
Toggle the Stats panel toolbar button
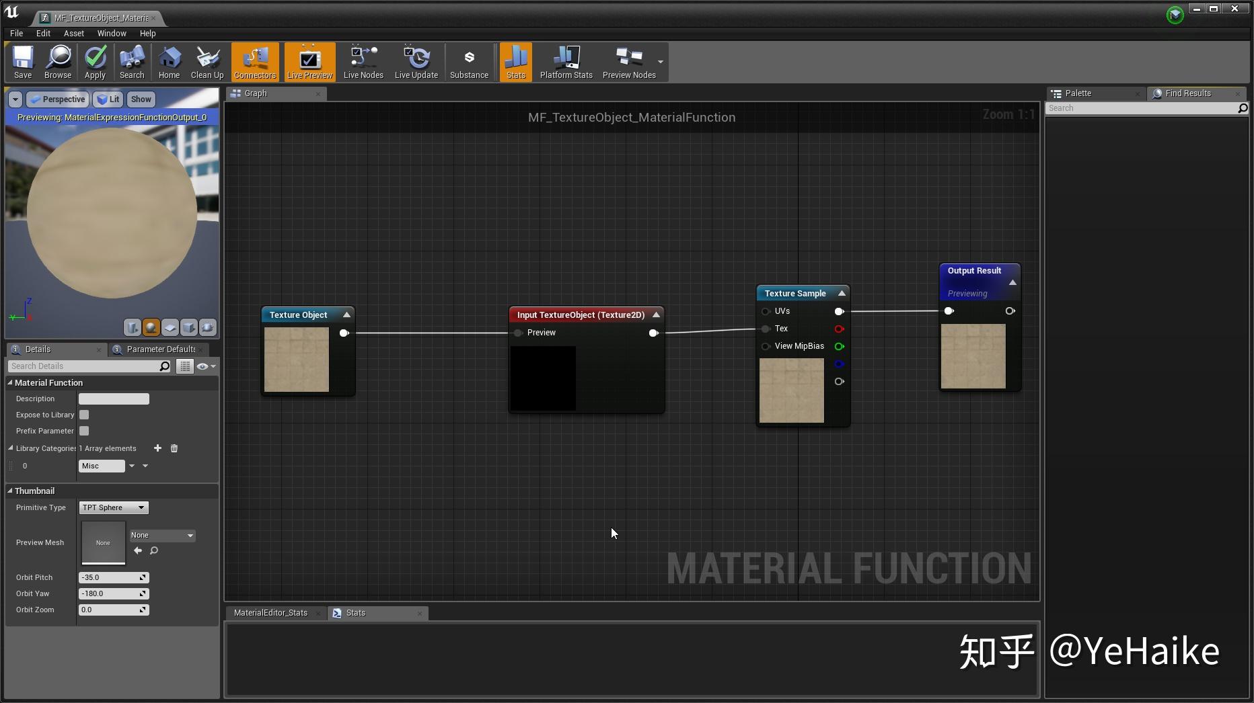tap(515, 62)
